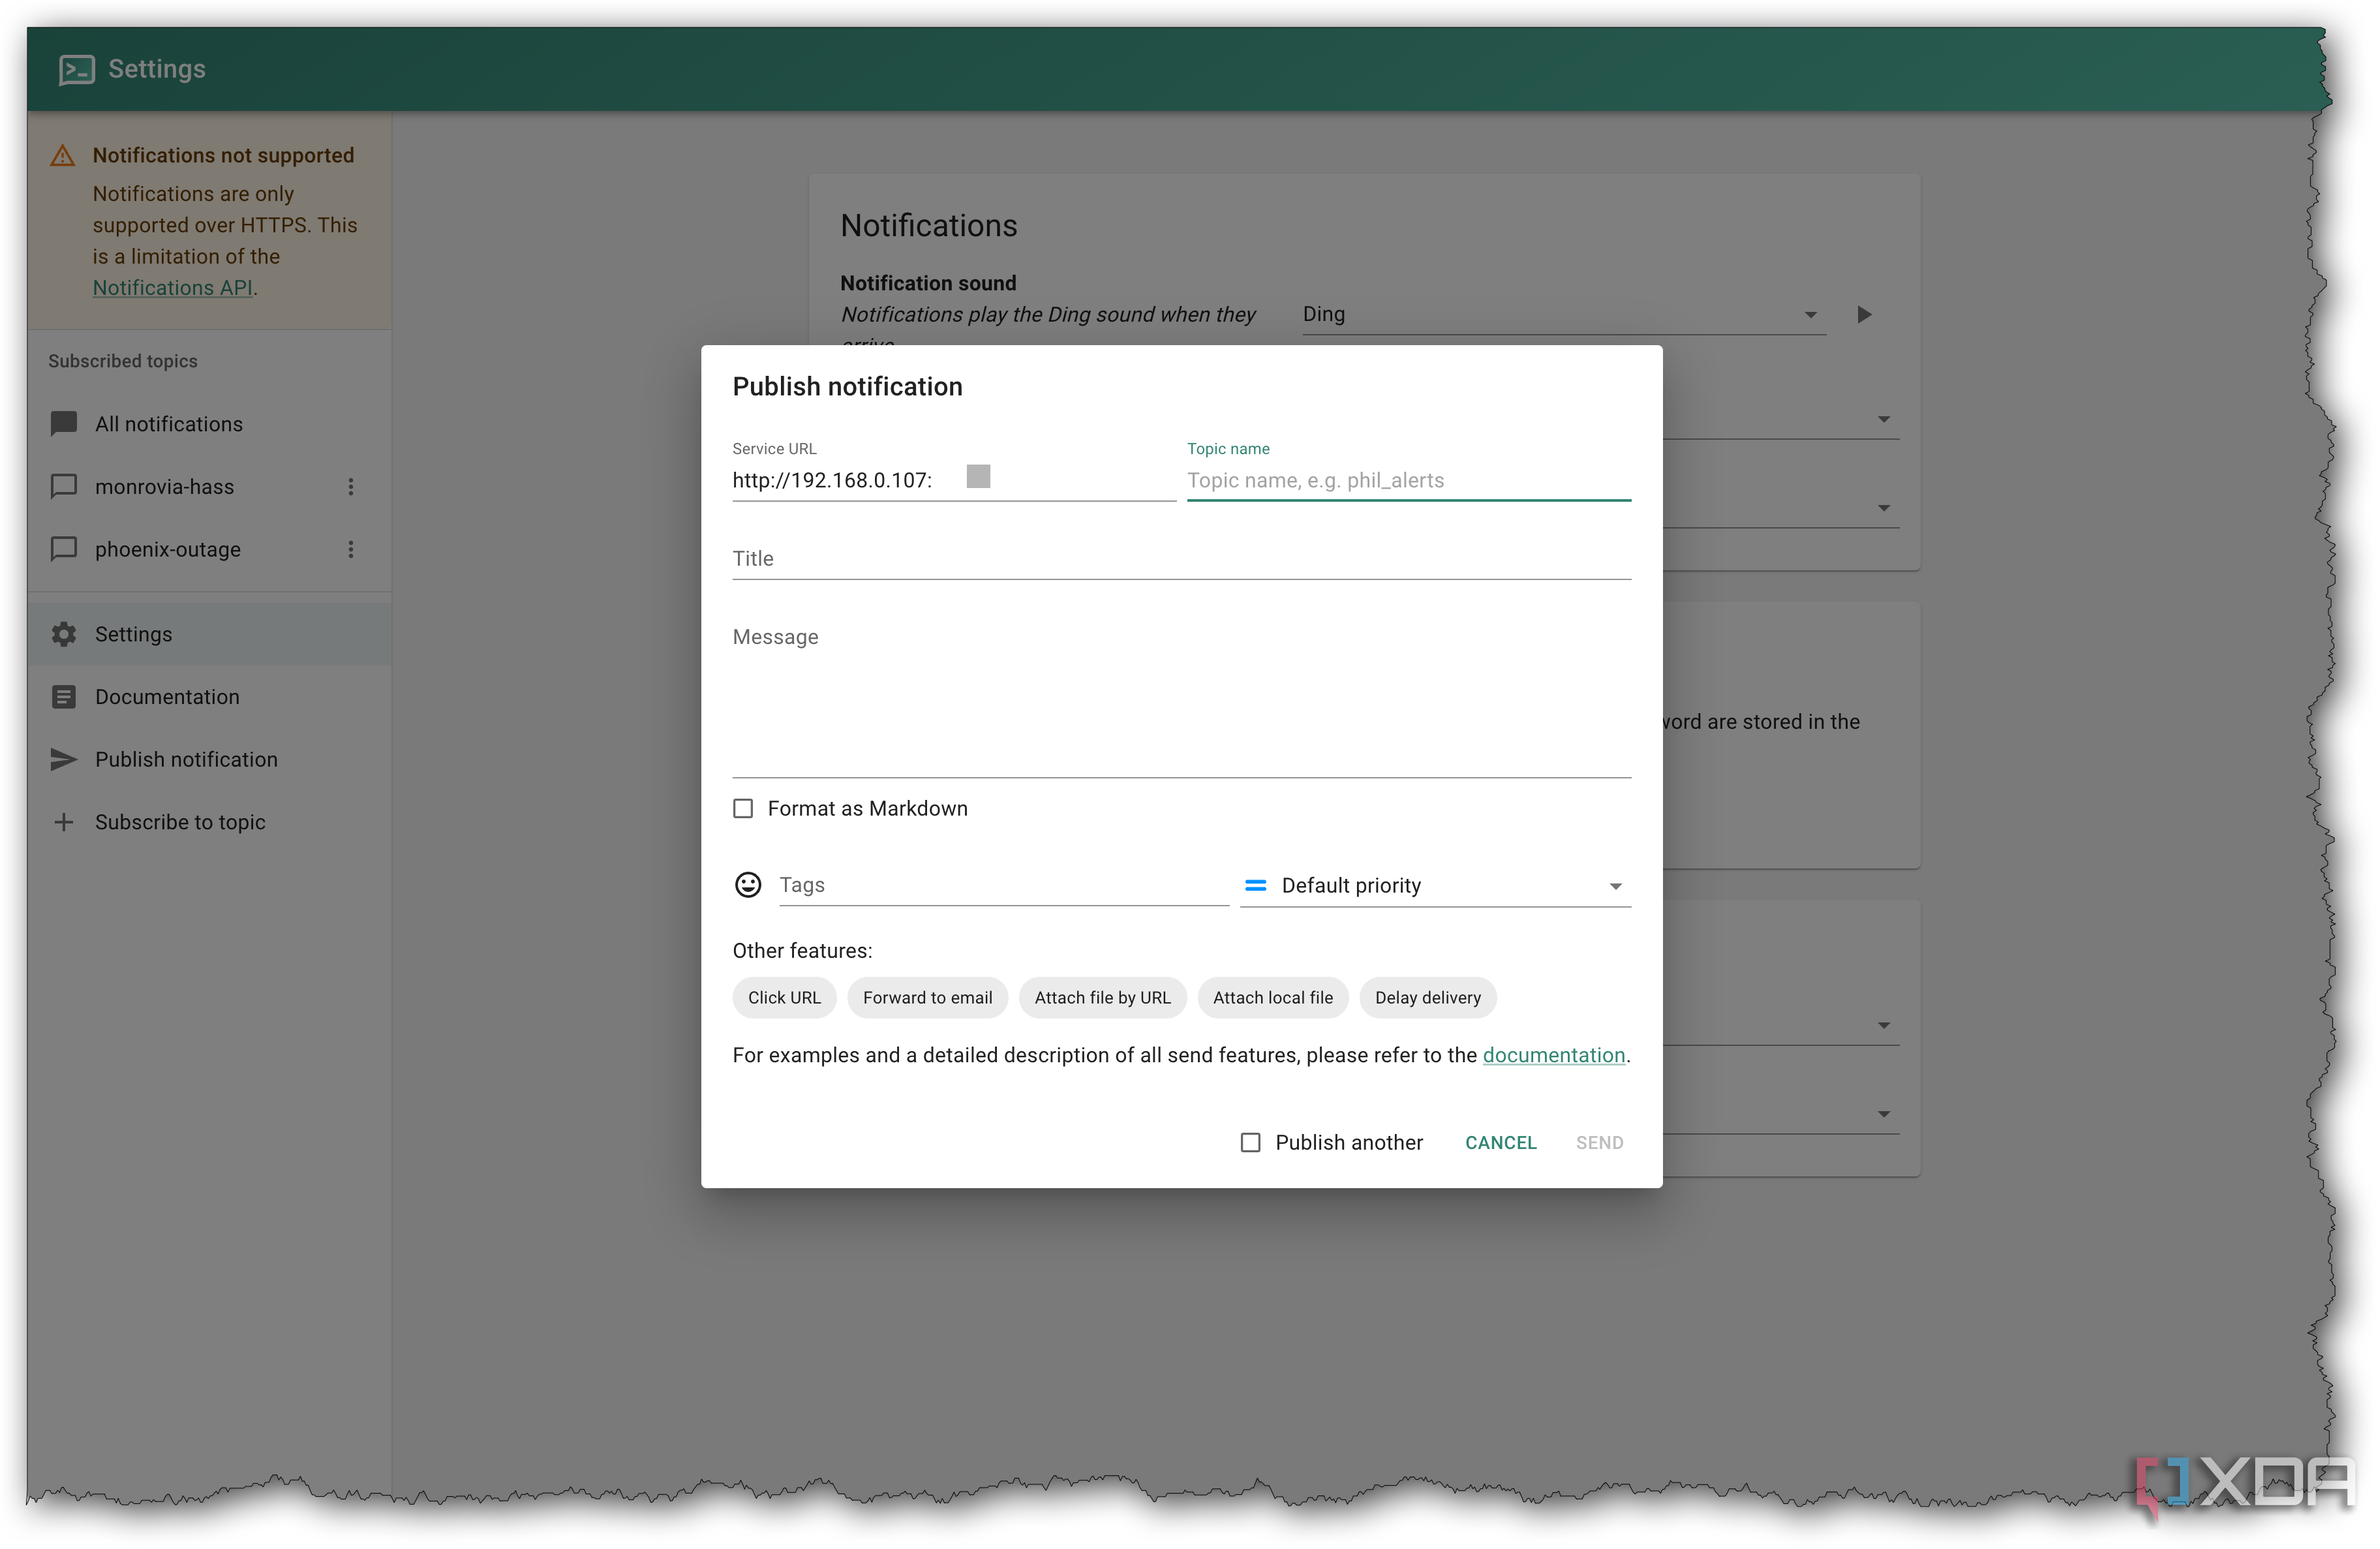Click the monrovia-hass topic chat icon
The width and height of the screenshot is (2380, 1549).
64,486
